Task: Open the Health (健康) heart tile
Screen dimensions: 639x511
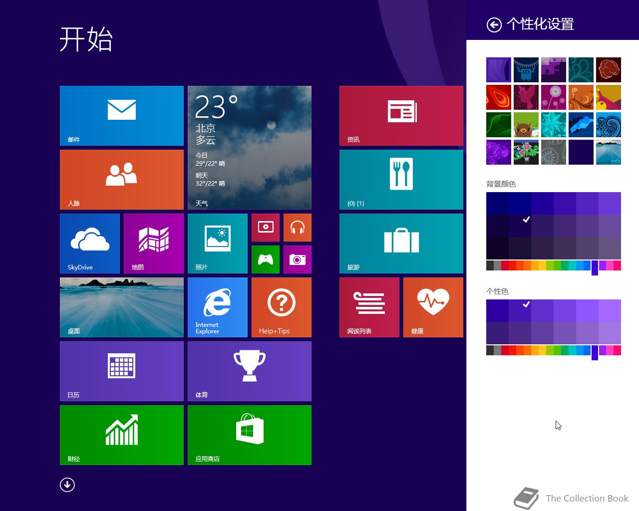Action: 433,307
